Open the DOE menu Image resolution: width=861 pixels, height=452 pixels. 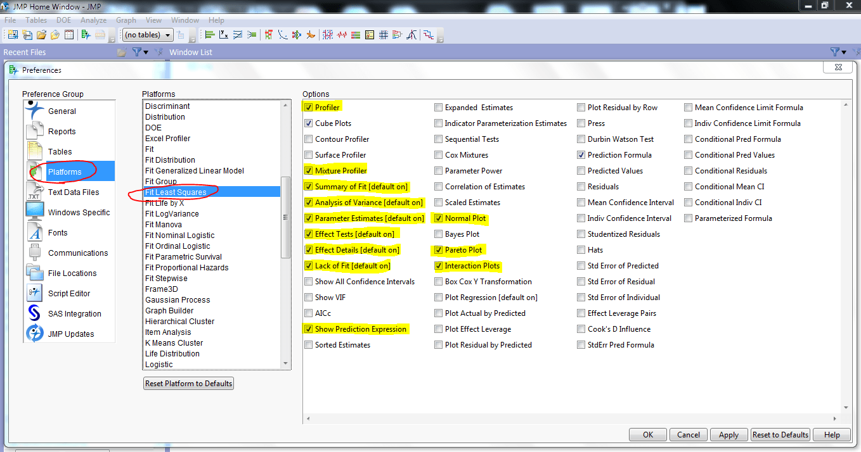click(64, 20)
